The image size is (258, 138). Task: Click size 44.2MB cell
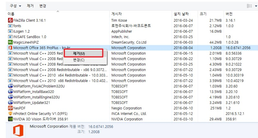[x=215, y=42]
